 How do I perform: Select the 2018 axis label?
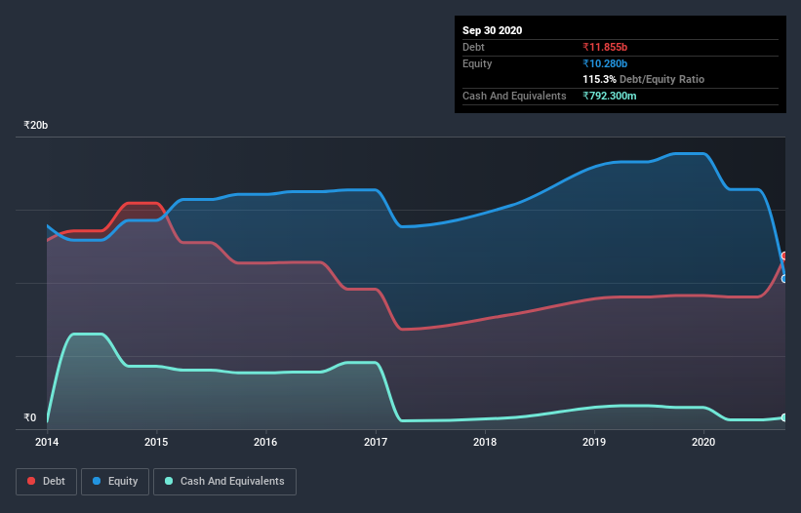coord(485,442)
